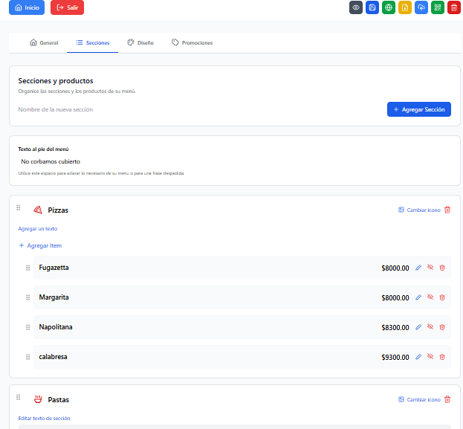This screenshot has width=463, height=429.
Task: Toggle visibility of the calabresa item
Action: tap(430, 356)
